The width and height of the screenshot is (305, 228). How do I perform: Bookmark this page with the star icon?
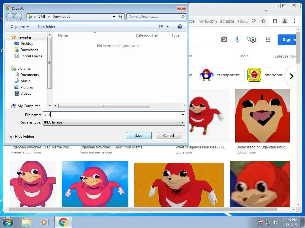(x=263, y=21)
